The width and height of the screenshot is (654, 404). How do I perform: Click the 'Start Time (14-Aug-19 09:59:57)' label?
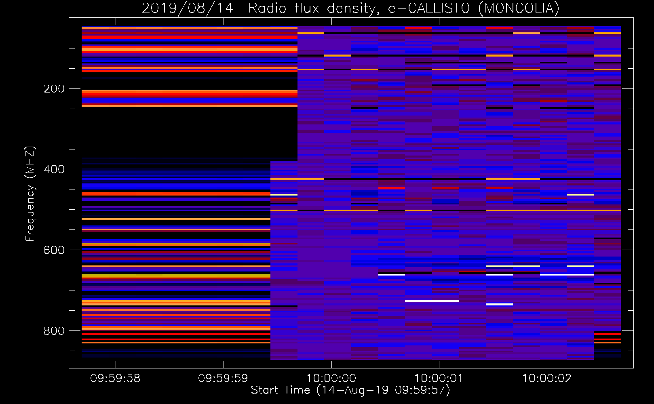(350, 390)
